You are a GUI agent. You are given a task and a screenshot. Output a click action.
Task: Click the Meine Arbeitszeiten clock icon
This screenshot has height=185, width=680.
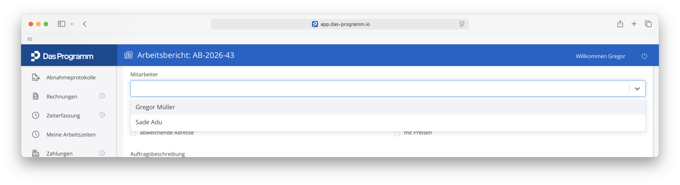pos(36,134)
